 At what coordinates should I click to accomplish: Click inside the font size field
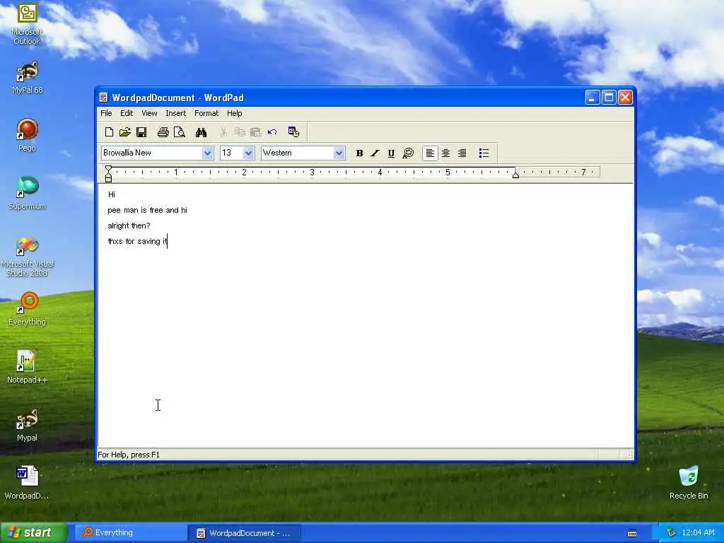[231, 153]
